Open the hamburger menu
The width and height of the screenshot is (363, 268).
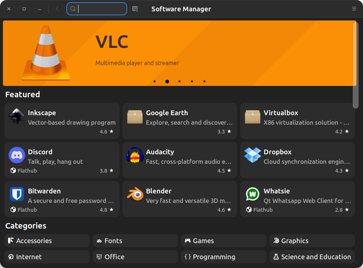pyautogui.click(x=354, y=9)
